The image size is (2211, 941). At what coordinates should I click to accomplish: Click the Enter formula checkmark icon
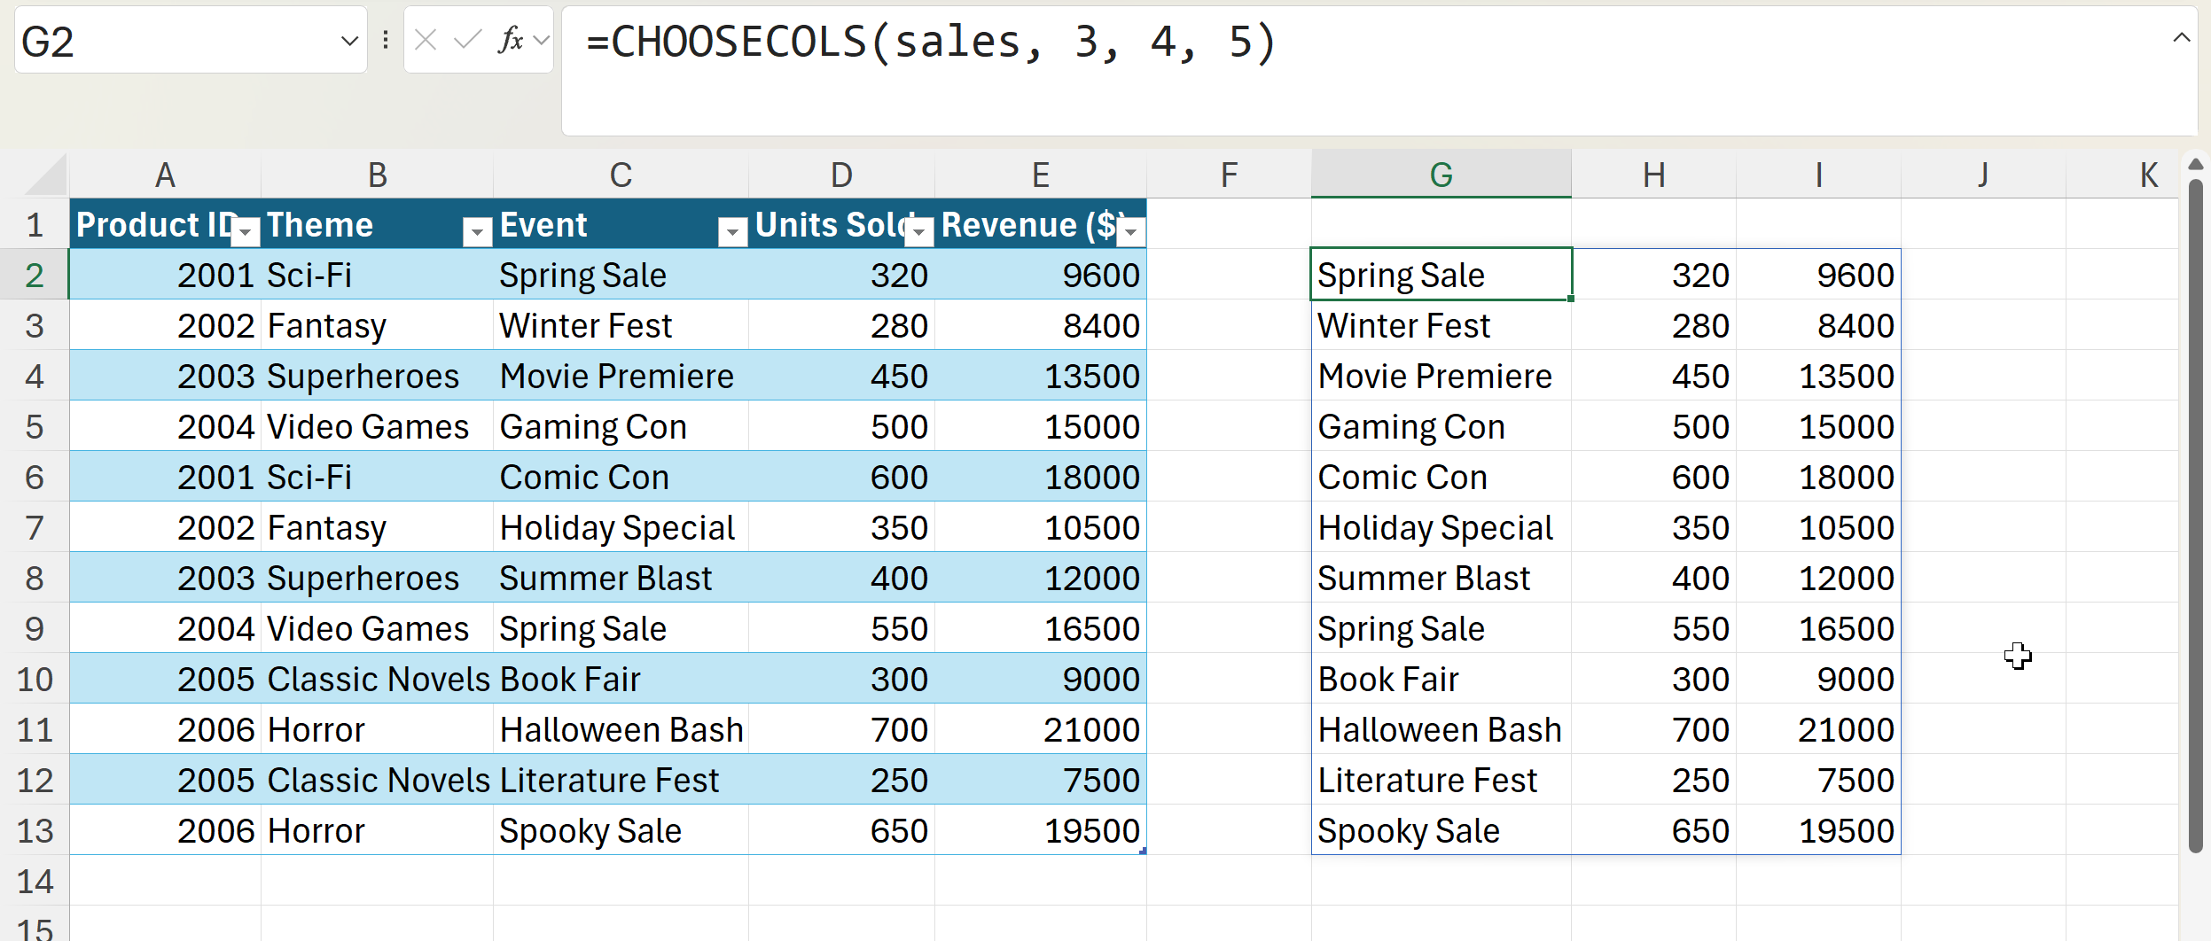(x=467, y=40)
